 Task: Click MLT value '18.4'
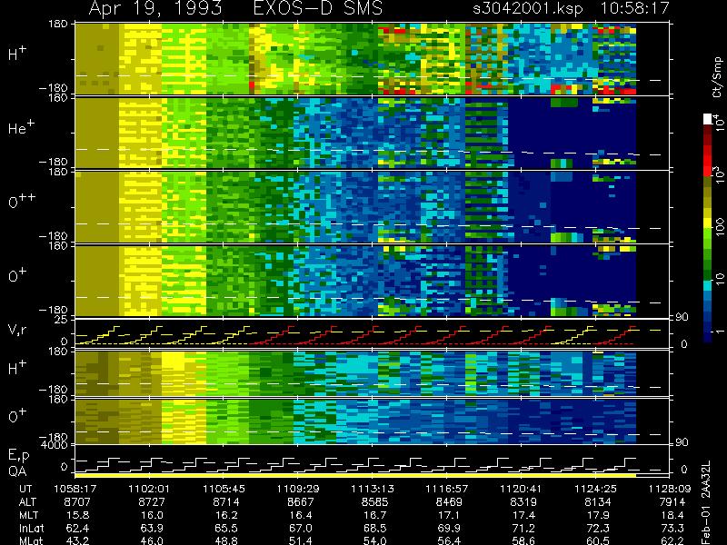[672, 515]
